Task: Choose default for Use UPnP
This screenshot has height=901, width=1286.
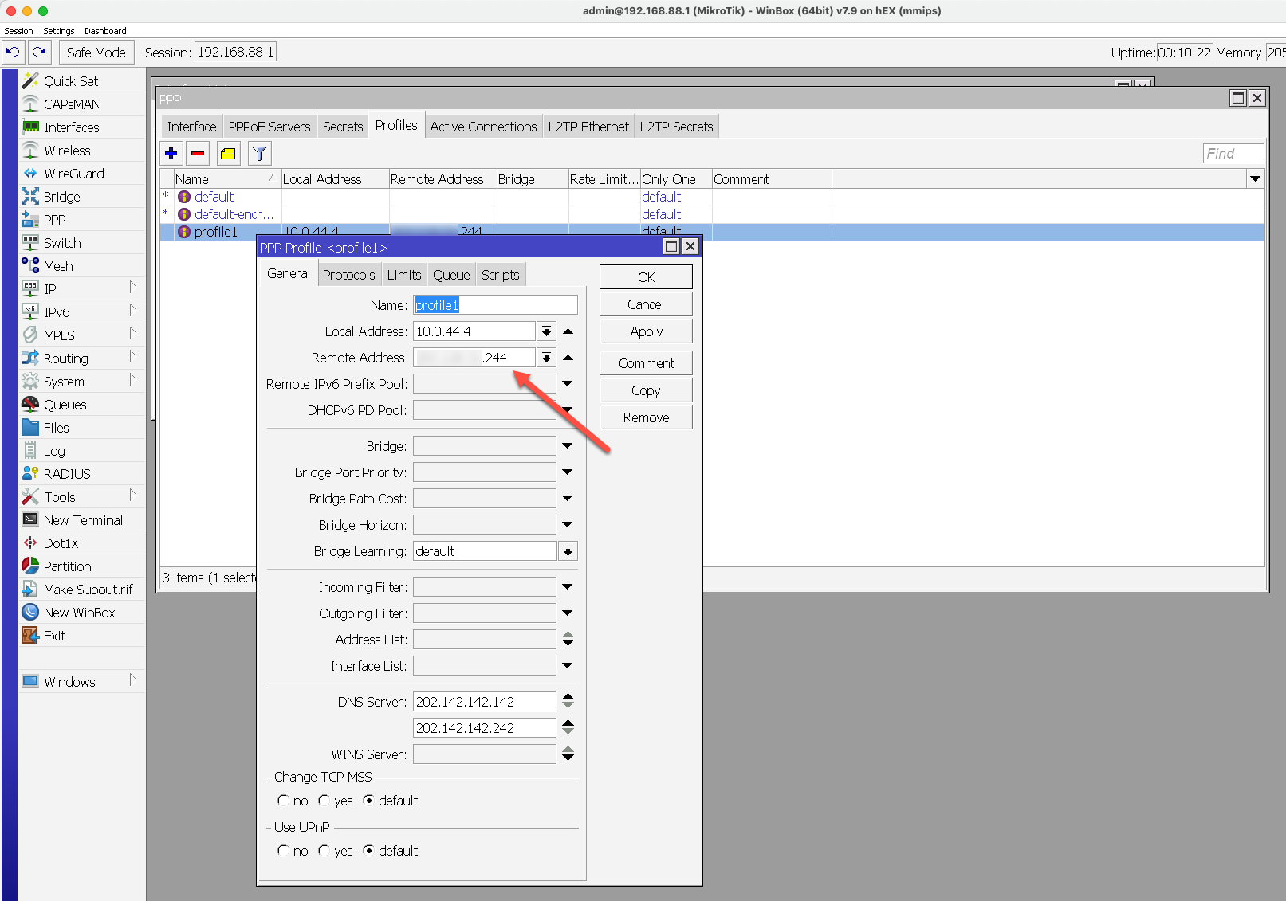Action: coord(369,851)
